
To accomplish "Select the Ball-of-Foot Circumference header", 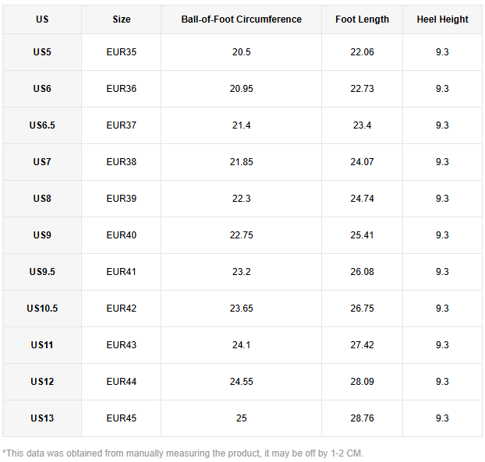I will tap(241, 19).
